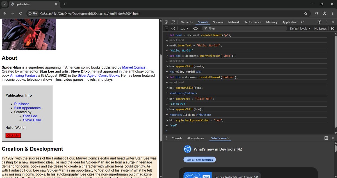The height and width of the screenshot is (178, 337).
Task: Open the Network panel
Action: [234, 22]
